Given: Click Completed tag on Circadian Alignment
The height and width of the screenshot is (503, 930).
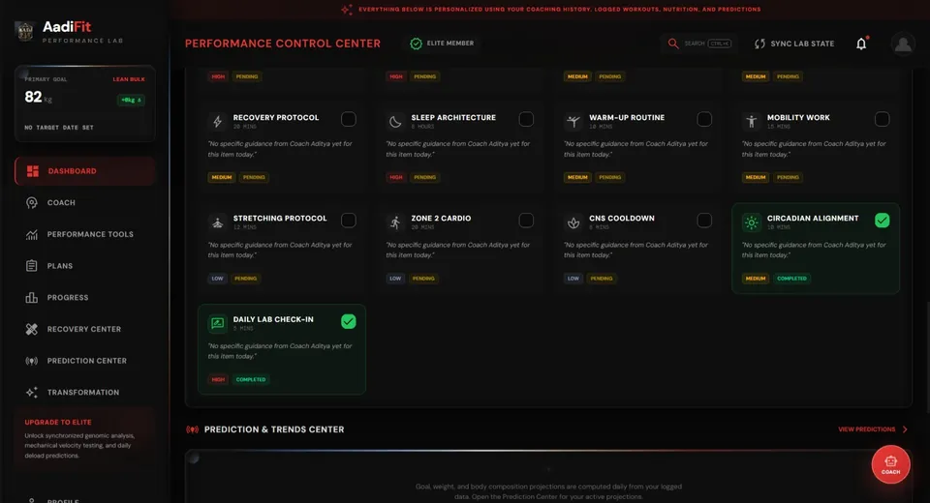Looking at the screenshot, I should (791, 279).
